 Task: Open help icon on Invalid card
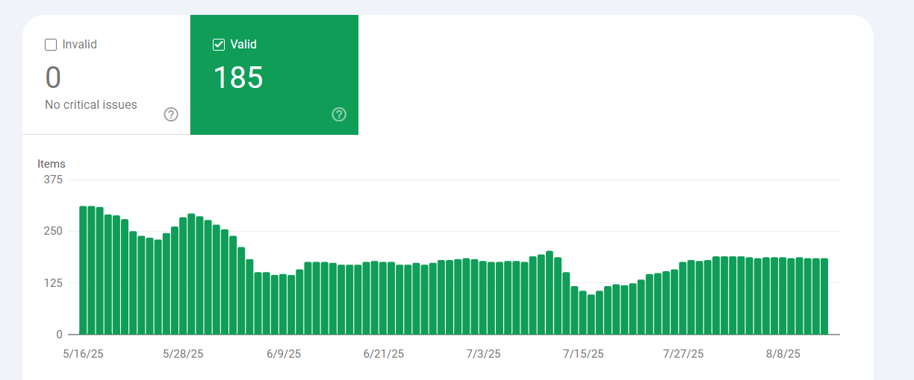171,114
